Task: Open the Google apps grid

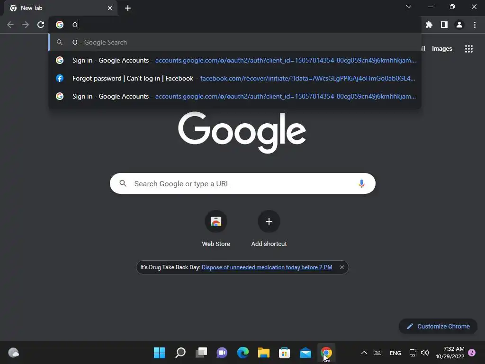Action: (x=468, y=49)
